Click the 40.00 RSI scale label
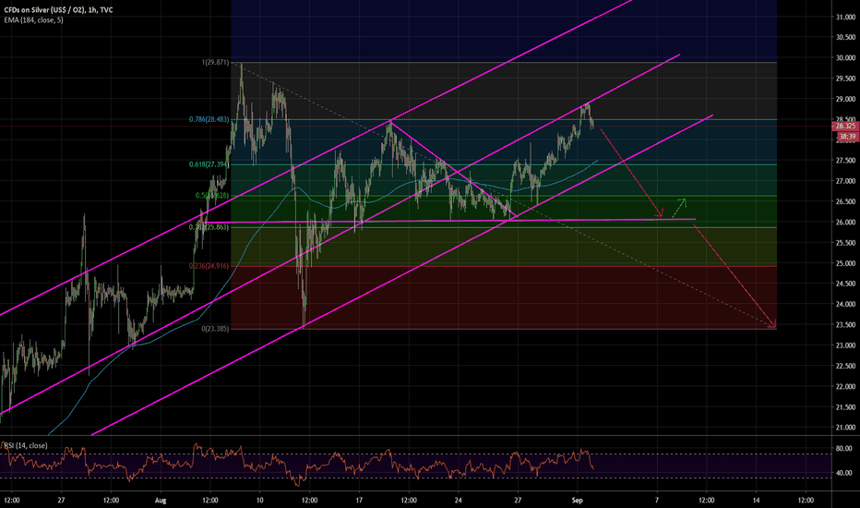This screenshot has height=508, width=860. tap(844, 473)
